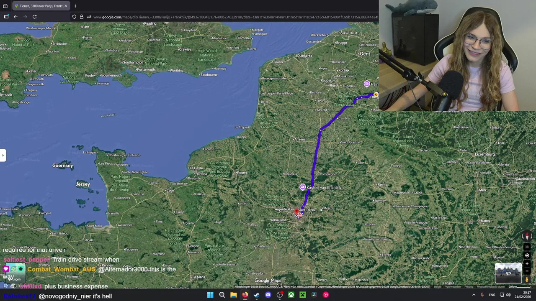Click the Jersey island label
The width and height of the screenshot is (536, 301).
tap(82, 184)
